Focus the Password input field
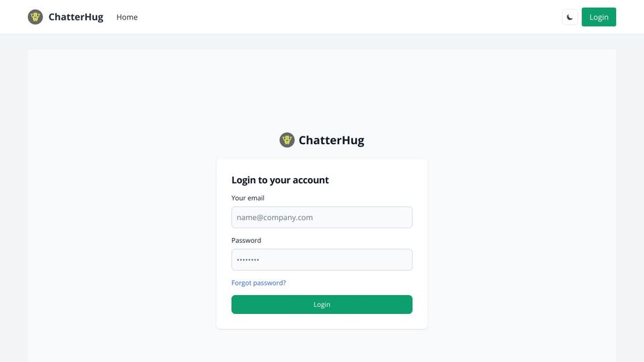 click(322, 260)
